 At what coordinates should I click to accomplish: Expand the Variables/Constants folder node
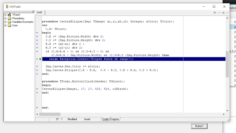6,22
